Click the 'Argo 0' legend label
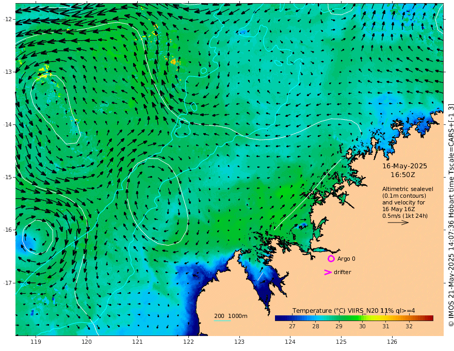Image resolution: width=454 pixels, height=351 pixels. (346, 259)
